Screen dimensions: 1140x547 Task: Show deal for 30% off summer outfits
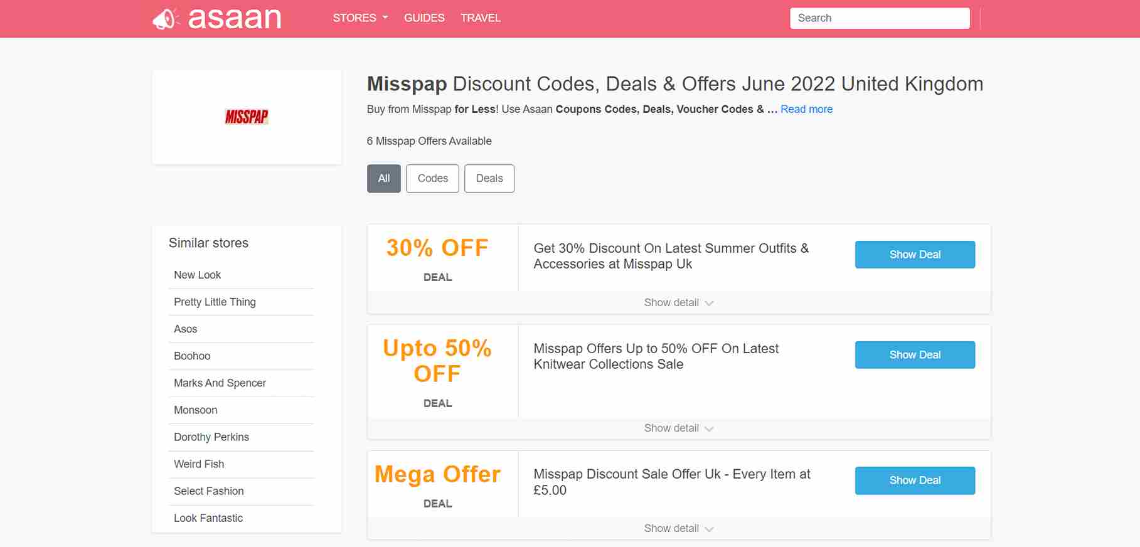(x=915, y=255)
